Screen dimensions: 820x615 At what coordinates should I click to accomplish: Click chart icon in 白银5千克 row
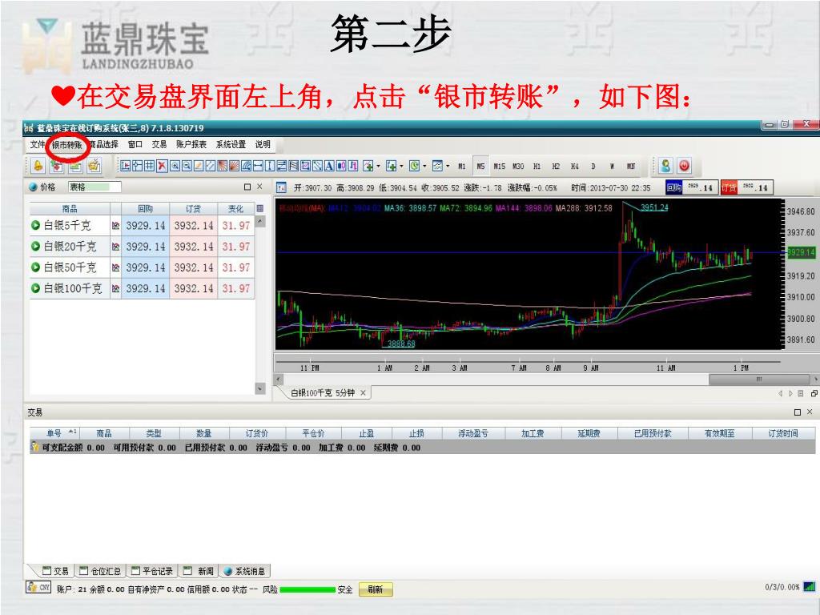coord(115,225)
